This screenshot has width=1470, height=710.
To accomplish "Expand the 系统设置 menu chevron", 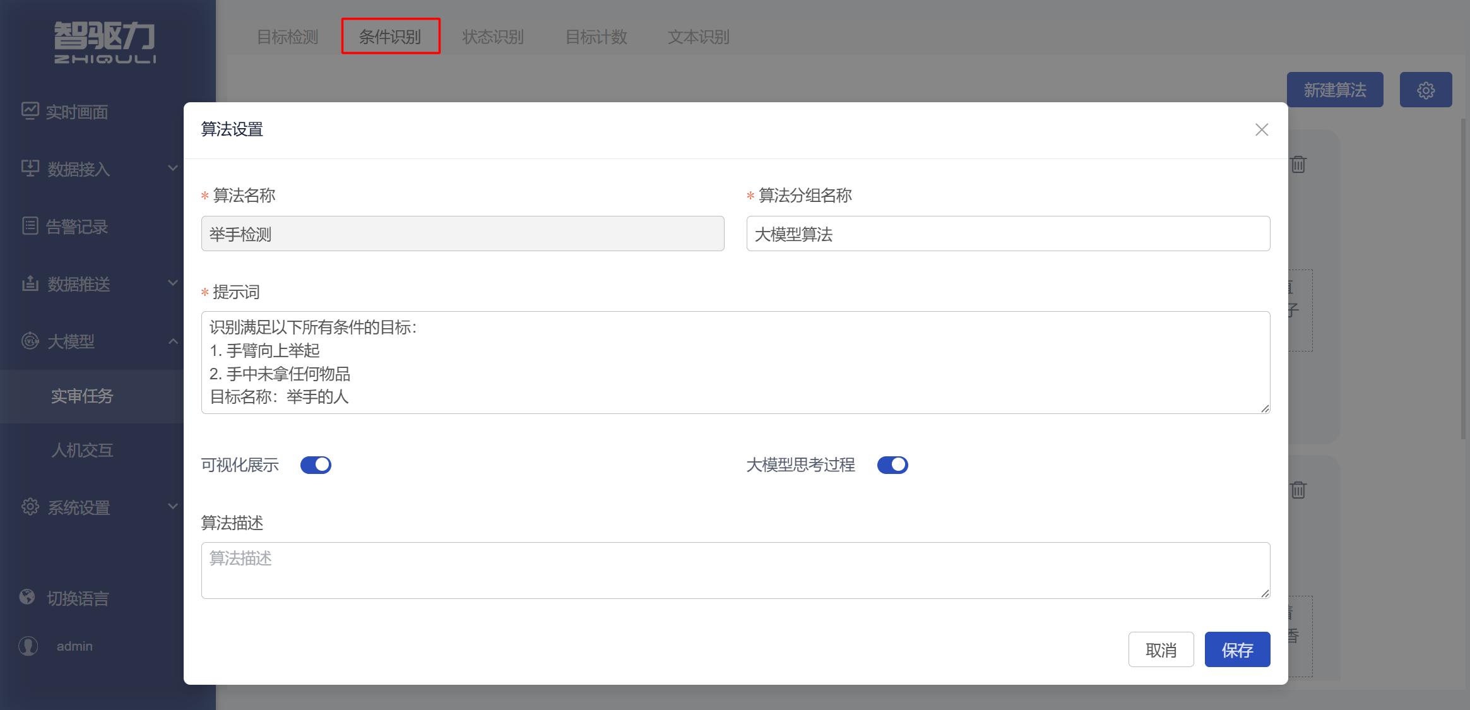I will (172, 506).
